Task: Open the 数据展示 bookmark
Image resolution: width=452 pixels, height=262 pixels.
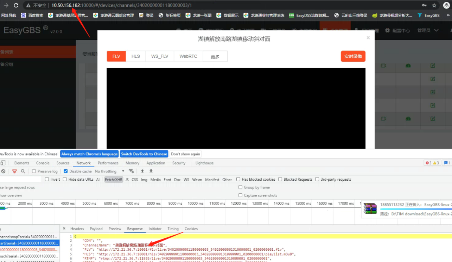Action: click(228, 15)
